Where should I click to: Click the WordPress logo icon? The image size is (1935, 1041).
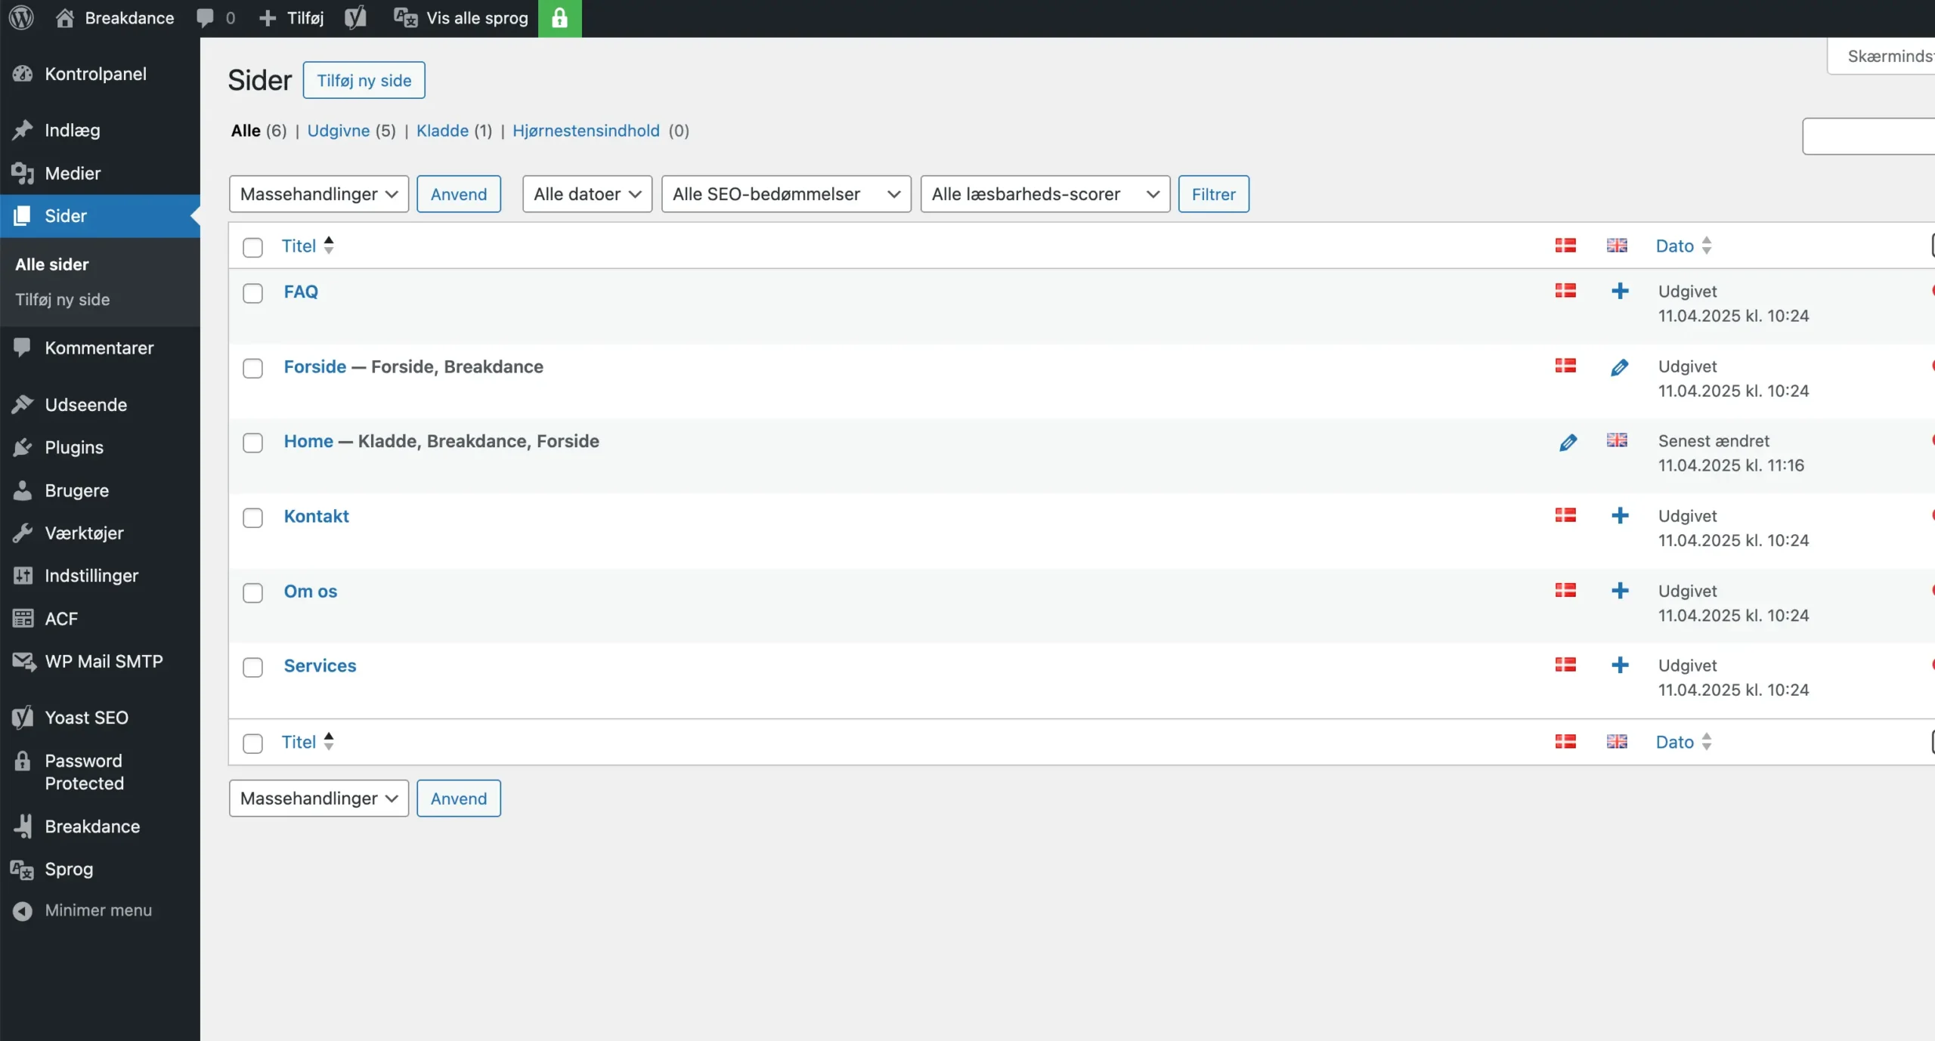(x=21, y=18)
